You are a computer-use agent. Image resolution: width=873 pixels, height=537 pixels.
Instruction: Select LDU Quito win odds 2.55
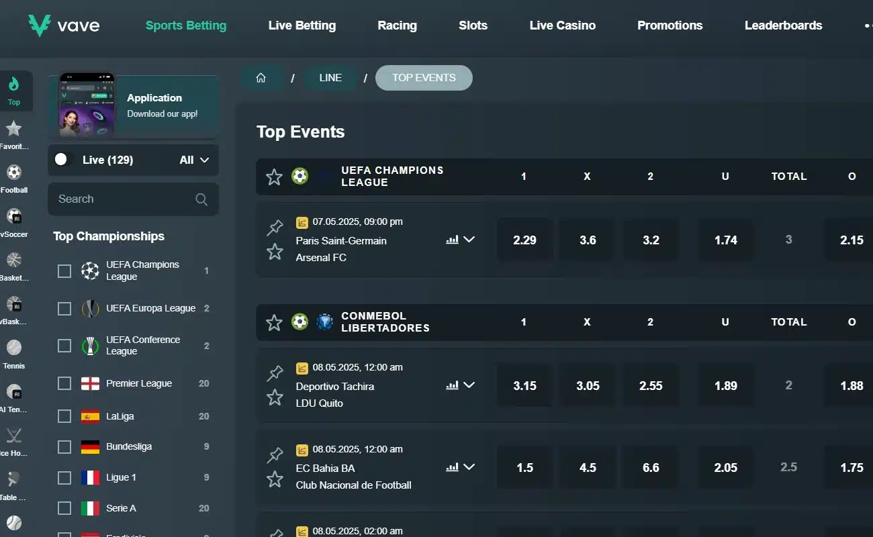pos(651,385)
